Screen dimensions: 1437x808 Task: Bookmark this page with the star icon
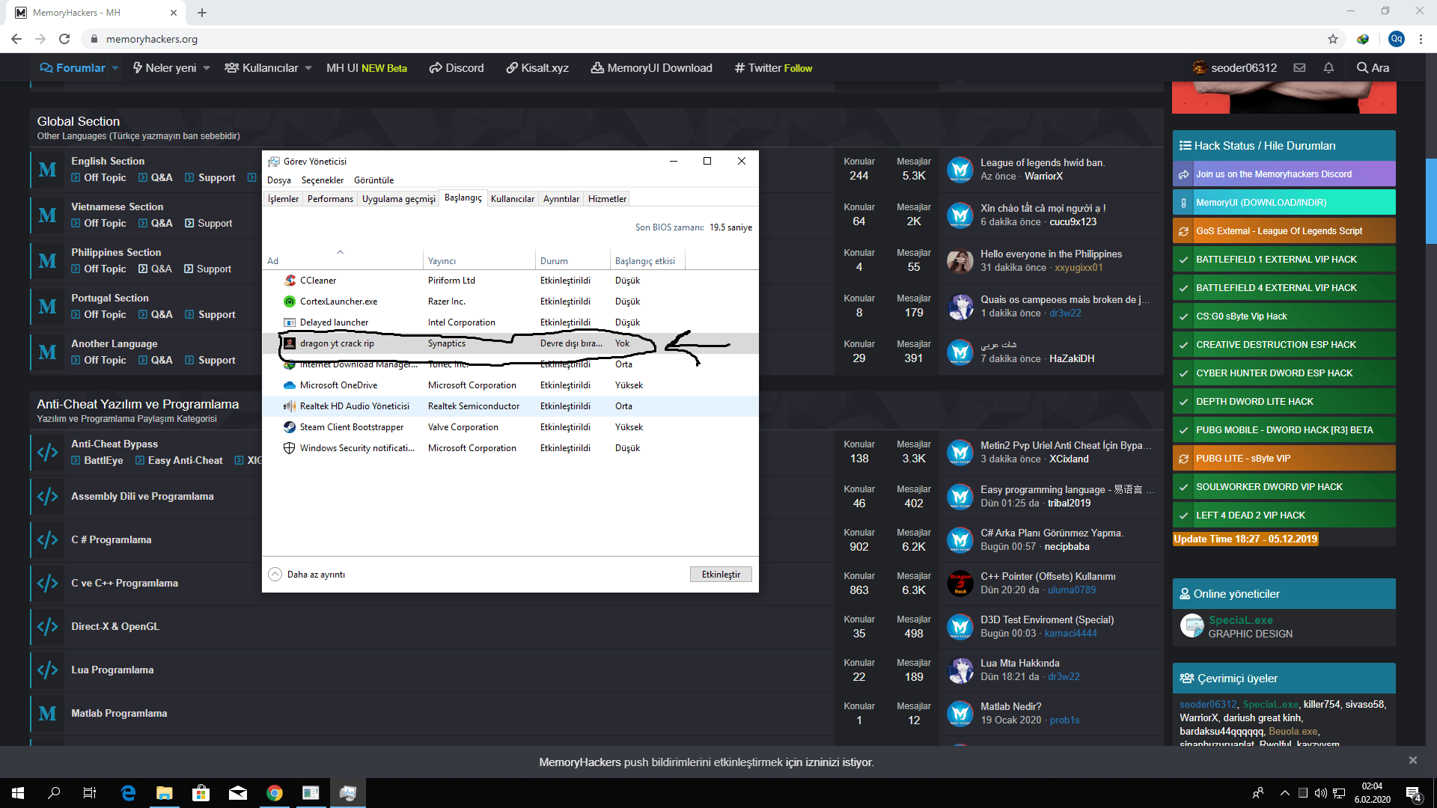(1333, 39)
